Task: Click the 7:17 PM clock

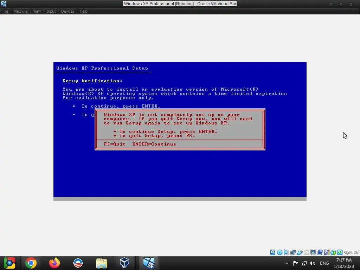Action: click(x=344, y=260)
